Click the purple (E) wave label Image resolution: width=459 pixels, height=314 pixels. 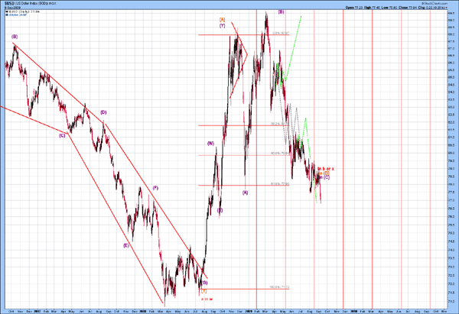(126, 245)
